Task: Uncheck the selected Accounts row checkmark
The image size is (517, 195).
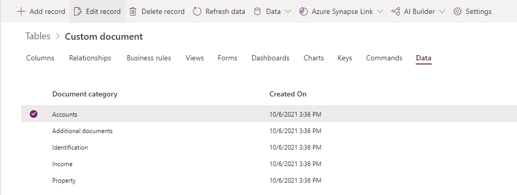Action: tap(33, 114)
